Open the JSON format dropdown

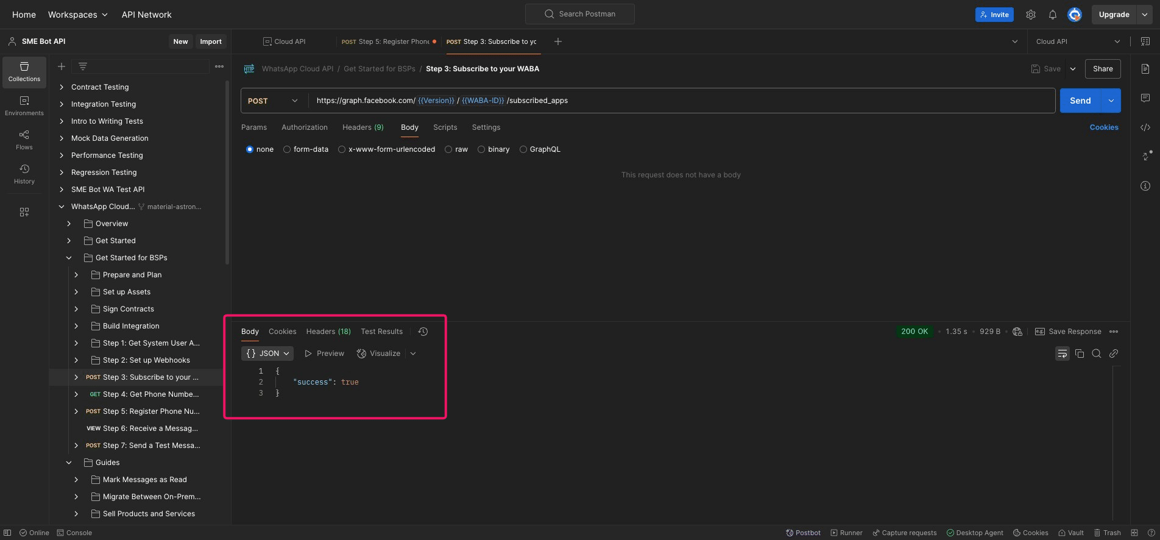(267, 353)
